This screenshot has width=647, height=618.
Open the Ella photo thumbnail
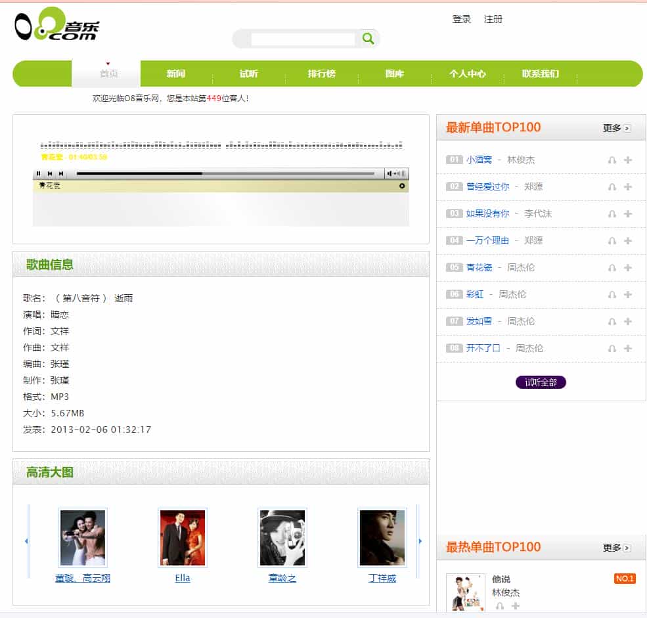pyautogui.click(x=182, y=537)
